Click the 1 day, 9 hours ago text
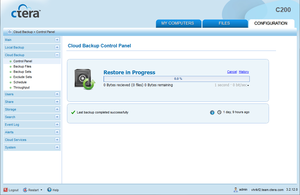 [x=236, y=112]
